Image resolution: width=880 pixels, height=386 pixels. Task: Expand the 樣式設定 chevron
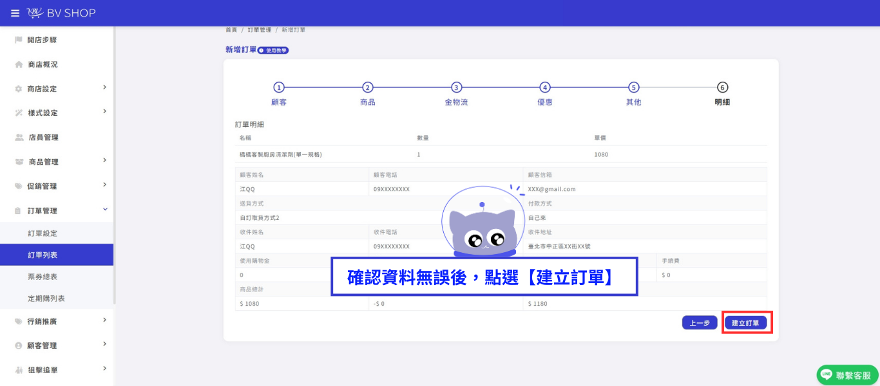104,111
